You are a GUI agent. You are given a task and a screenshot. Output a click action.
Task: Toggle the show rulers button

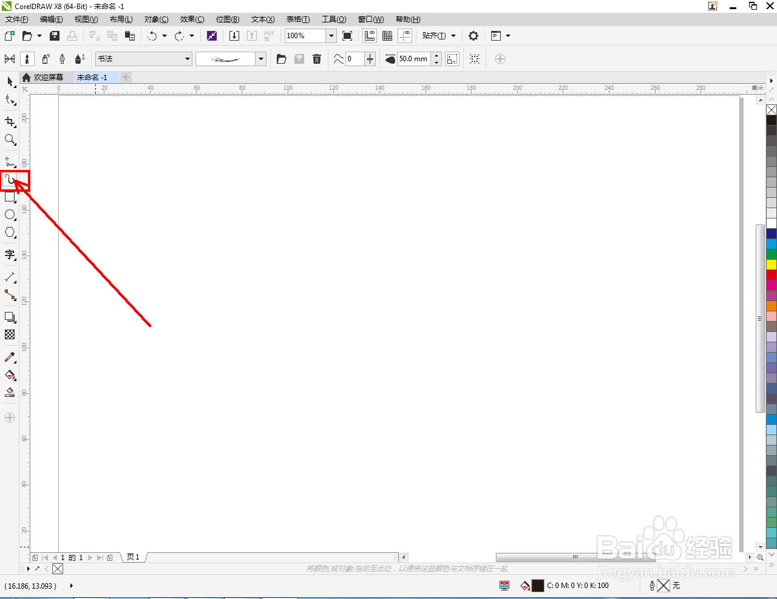point(370,36)
